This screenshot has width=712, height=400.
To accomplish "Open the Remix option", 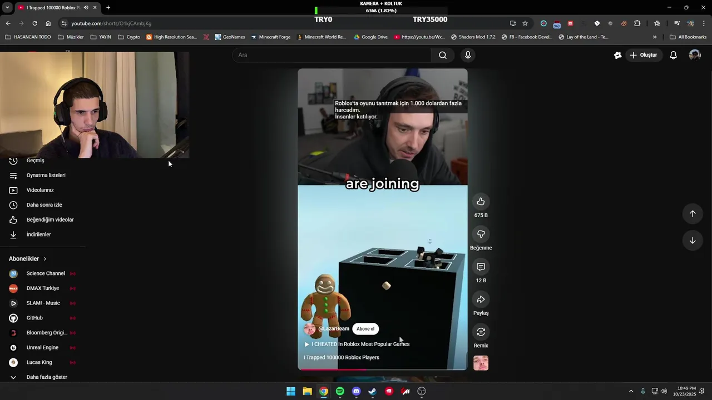I will (x=481, y=332).
